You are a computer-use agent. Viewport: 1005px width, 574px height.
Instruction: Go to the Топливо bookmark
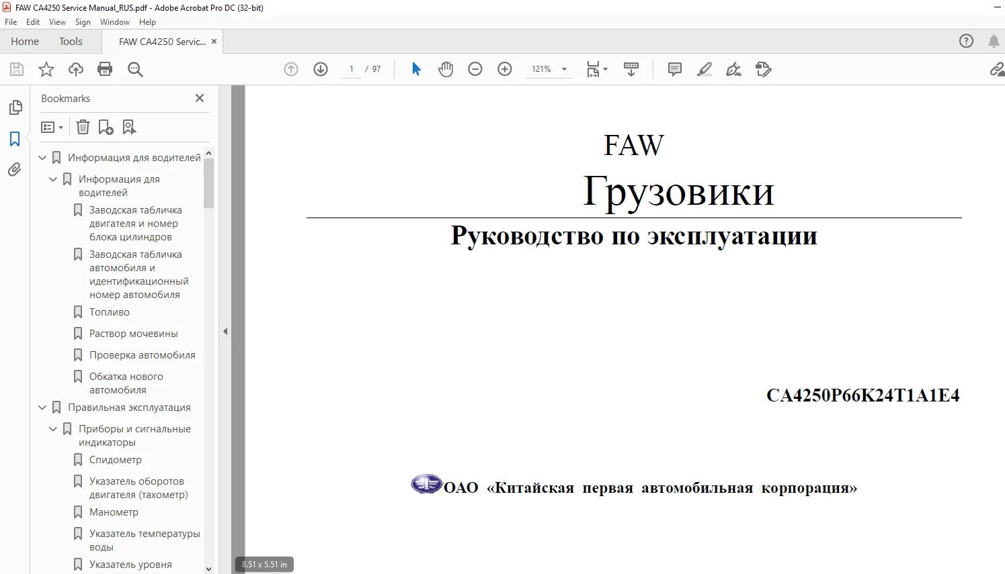click(110, 312)
